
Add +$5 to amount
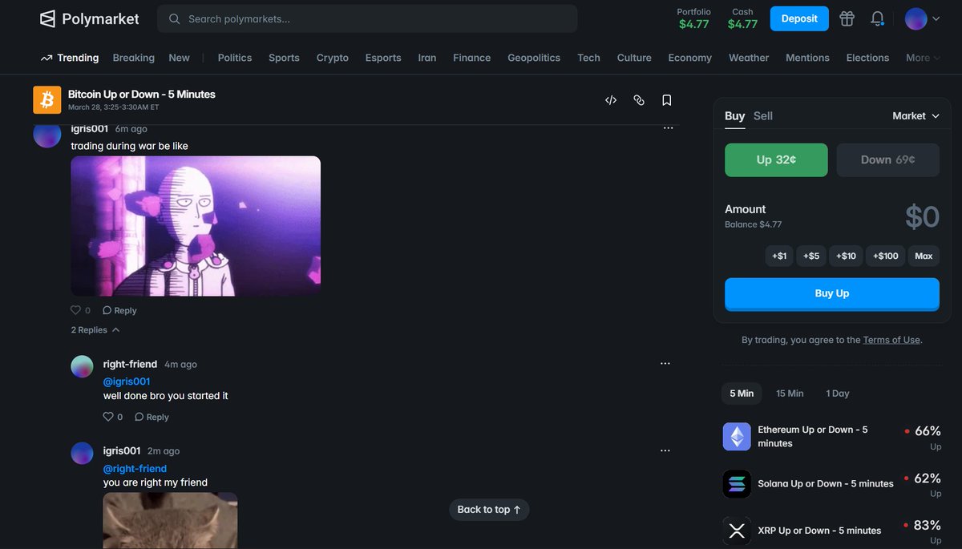(811, 256)
